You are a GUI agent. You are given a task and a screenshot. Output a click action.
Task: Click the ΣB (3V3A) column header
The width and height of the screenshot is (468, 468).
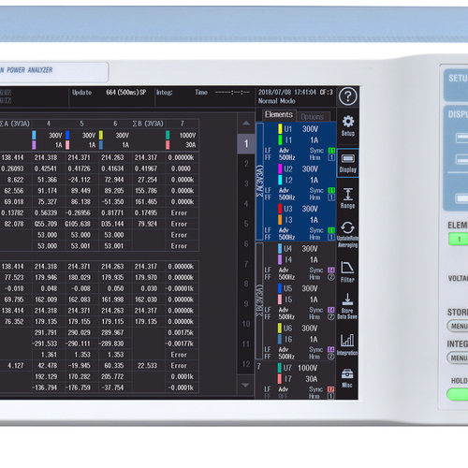click(x=148, y=124)
